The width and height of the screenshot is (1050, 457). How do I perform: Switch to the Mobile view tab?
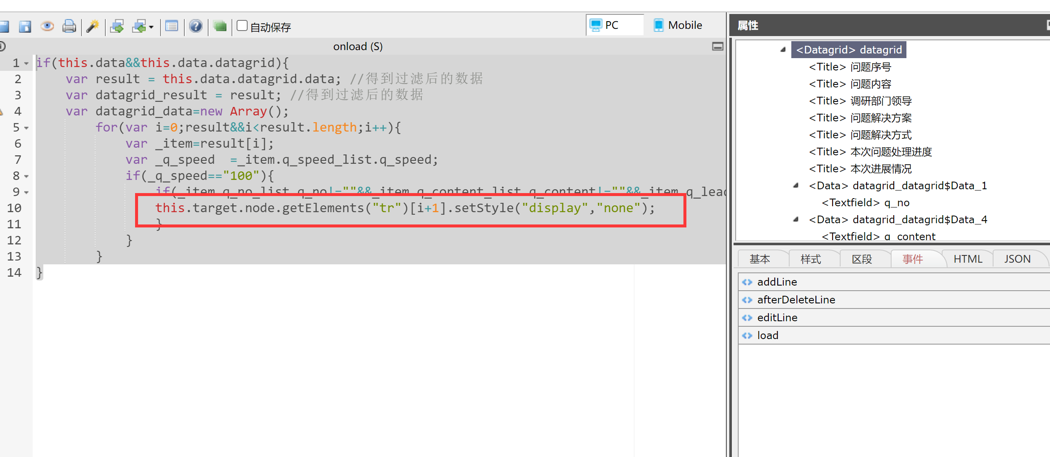[x=678, y=25]
